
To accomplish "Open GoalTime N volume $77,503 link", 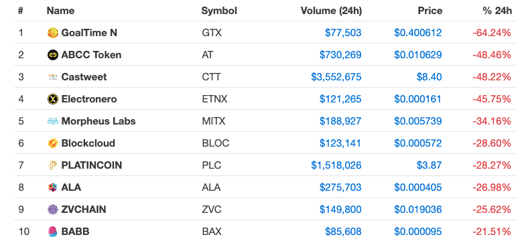I will (x=343, y=33).
